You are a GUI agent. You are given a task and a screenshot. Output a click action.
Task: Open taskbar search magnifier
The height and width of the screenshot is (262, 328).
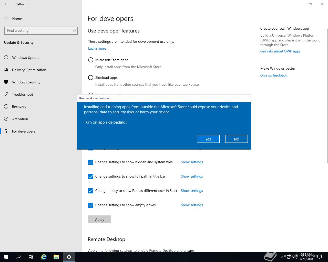(x=18, y=257)
